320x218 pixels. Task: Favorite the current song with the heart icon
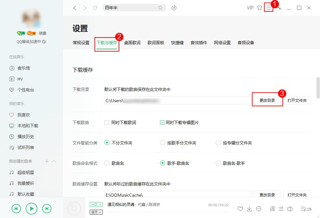click(x=240, y=209)
